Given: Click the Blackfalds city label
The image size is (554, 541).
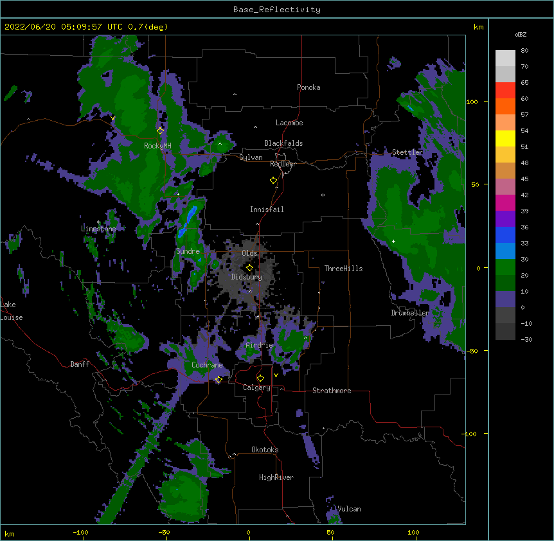Looking at the screenshot, I should (283, 143).
